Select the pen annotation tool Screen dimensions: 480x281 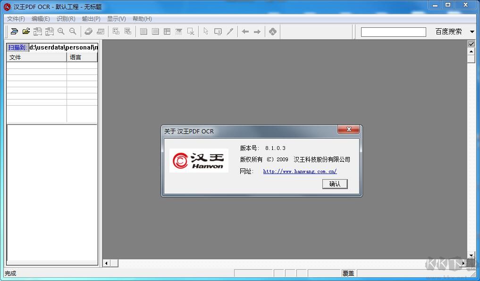click(x=230, y=31)
